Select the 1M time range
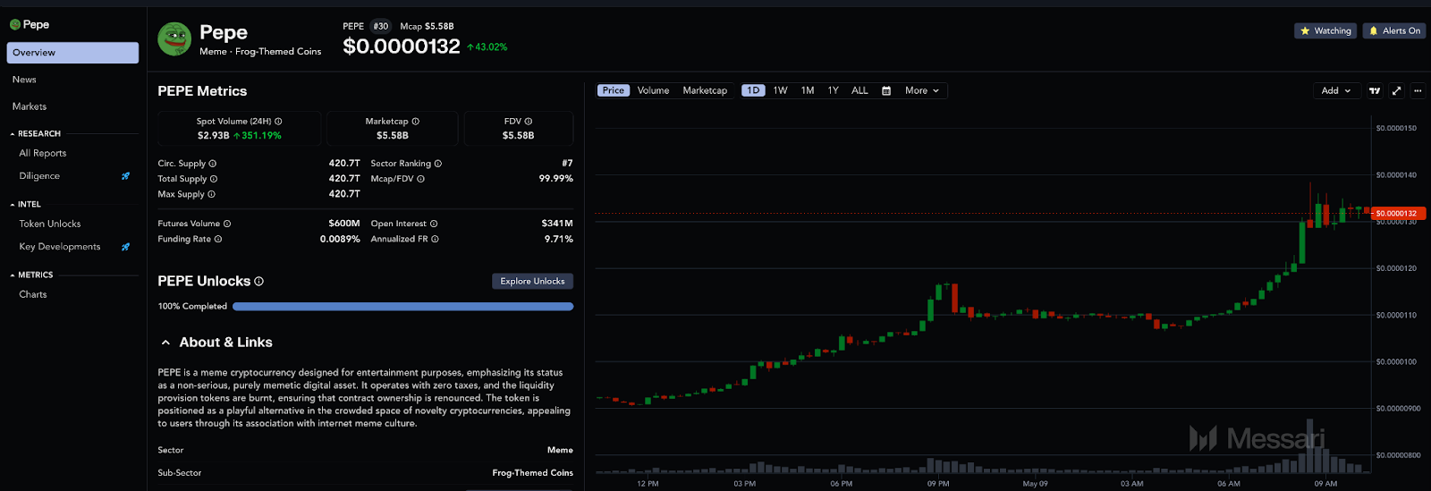This screenshot has height=491, width=1431. (808, 90)
